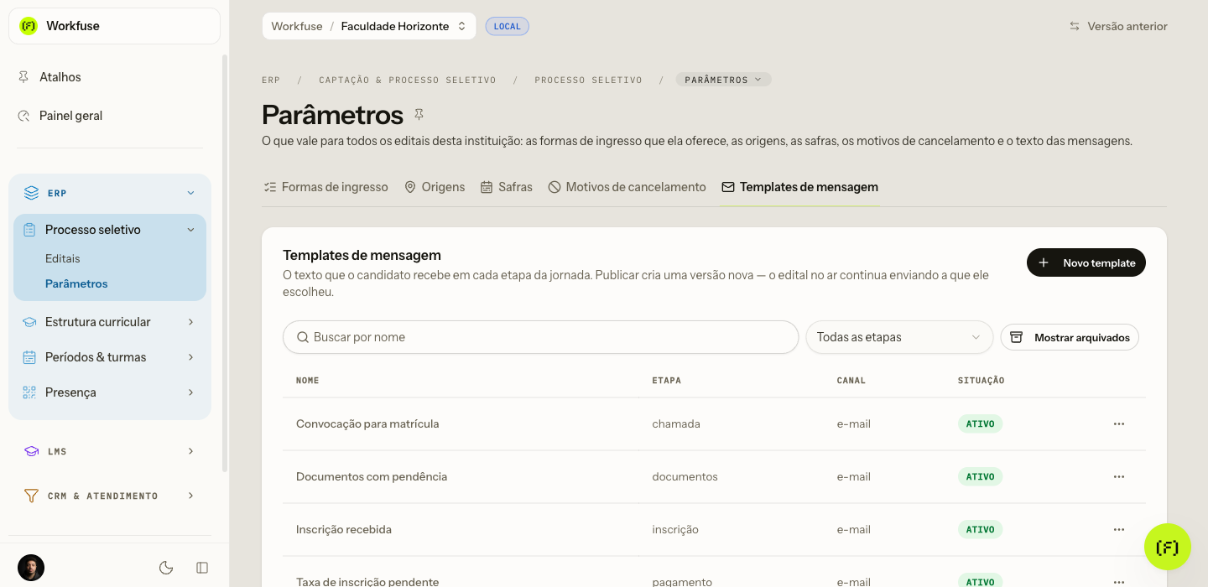Switch to Origens tab

[x=435, y=187]
